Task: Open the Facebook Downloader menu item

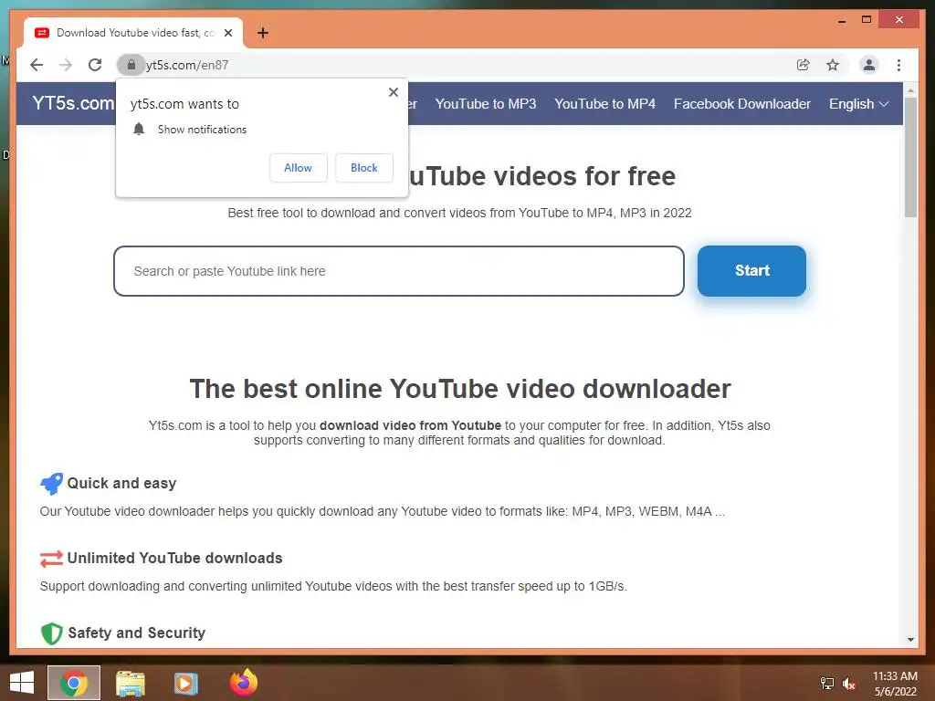Action: coord(741,104)
